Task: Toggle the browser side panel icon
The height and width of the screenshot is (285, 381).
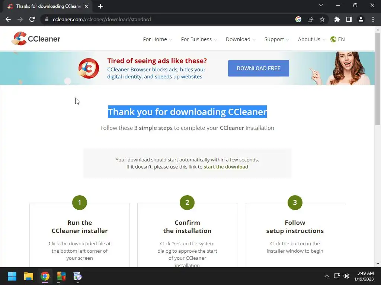Action: coord(349,19)
